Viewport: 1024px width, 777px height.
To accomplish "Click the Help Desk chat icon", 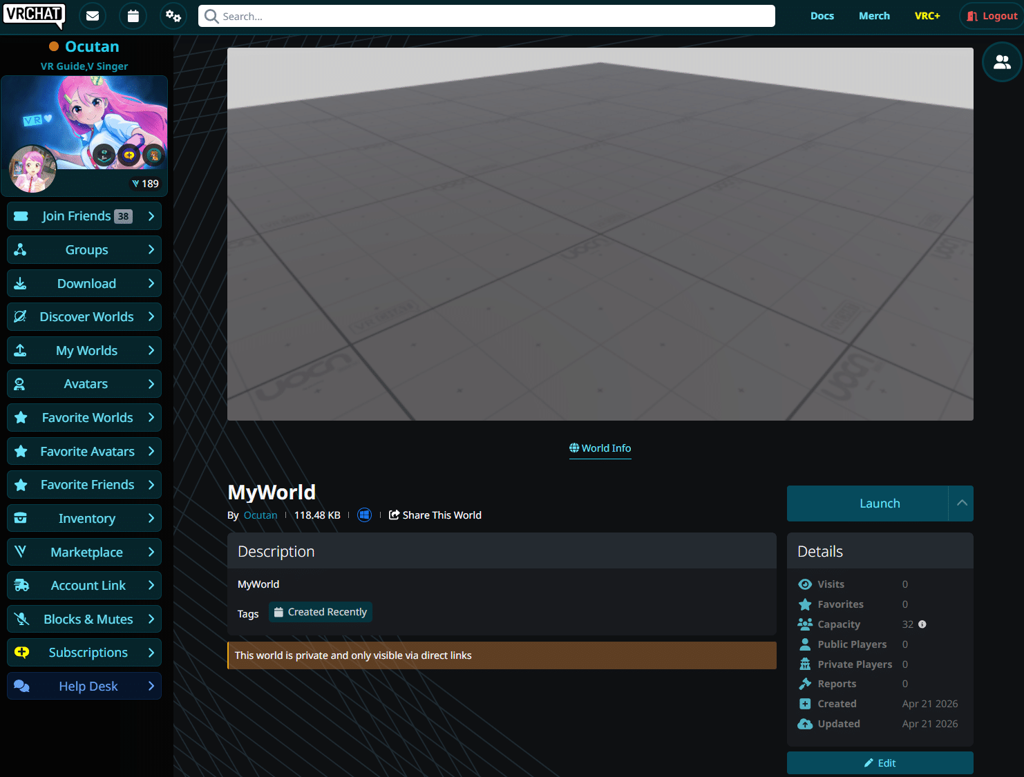I will click(x=22, y=687).
